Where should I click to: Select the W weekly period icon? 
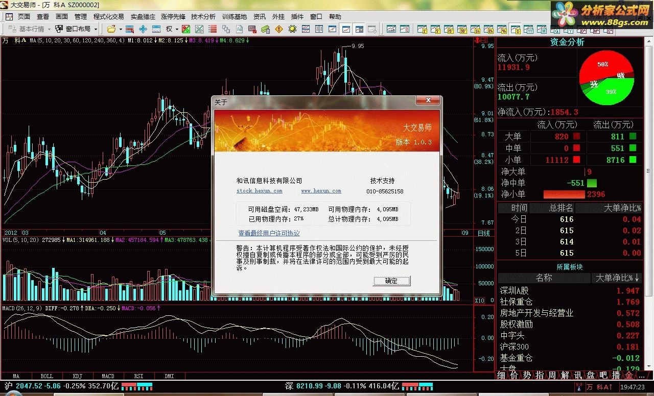528,29
